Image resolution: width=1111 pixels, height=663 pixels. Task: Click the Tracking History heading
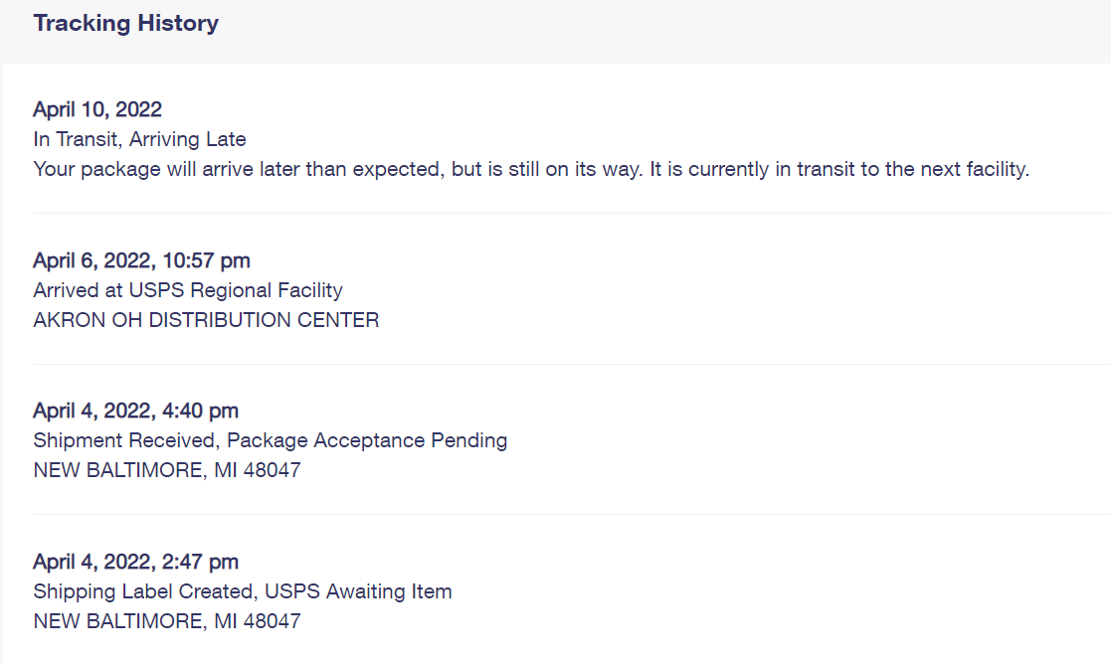[x=125, y=24]
